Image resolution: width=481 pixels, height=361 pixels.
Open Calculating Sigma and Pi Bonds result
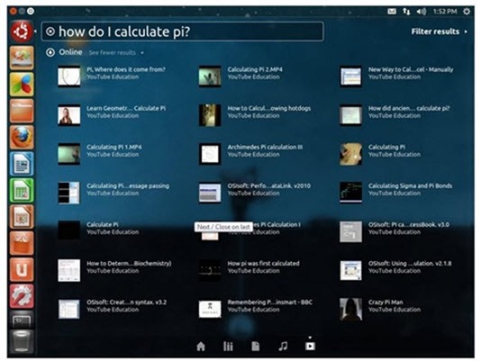[x=396, y=193]
